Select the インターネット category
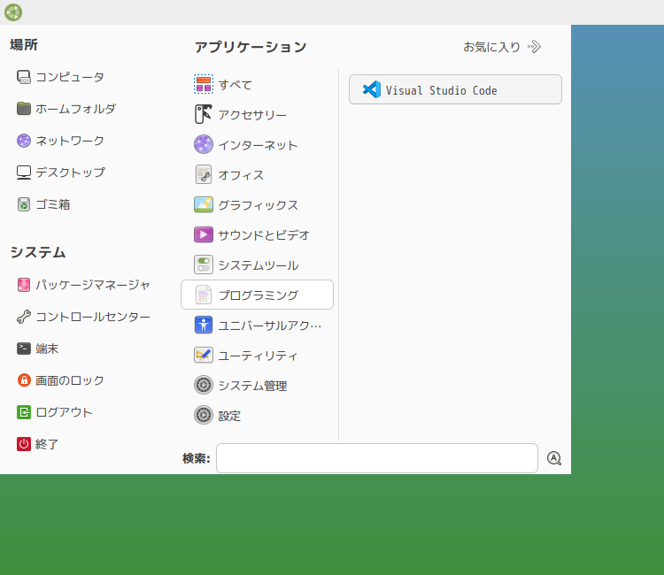 coord(257,145)
